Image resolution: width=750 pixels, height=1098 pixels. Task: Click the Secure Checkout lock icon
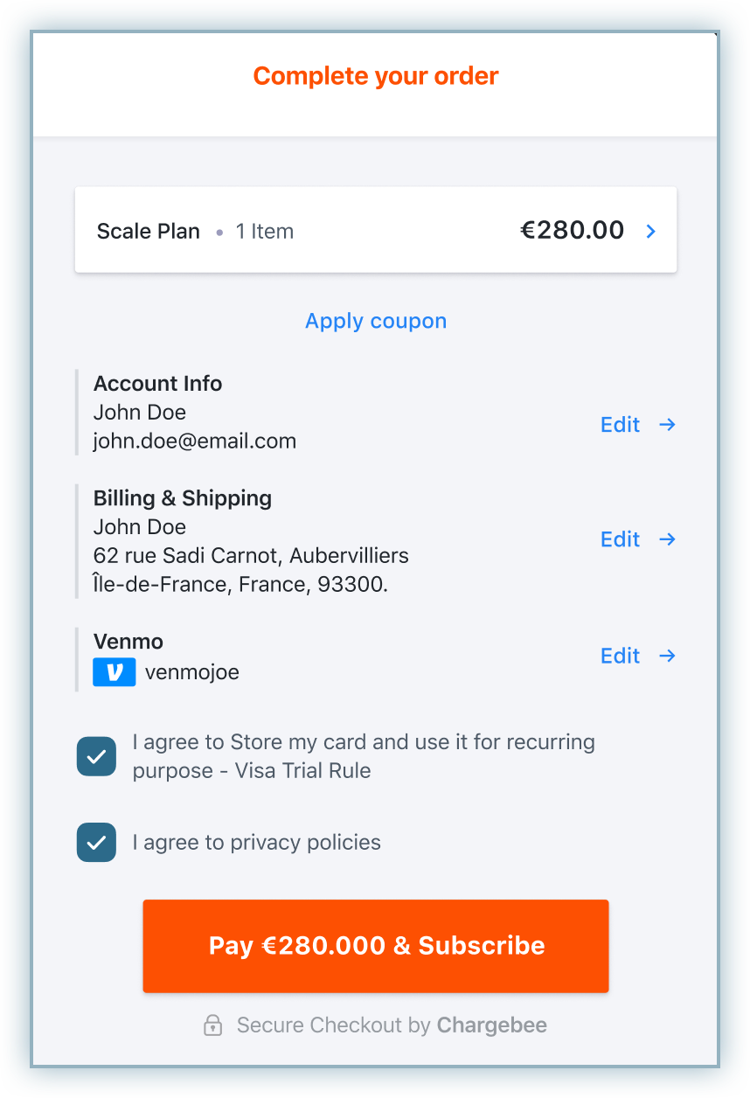212,1025
